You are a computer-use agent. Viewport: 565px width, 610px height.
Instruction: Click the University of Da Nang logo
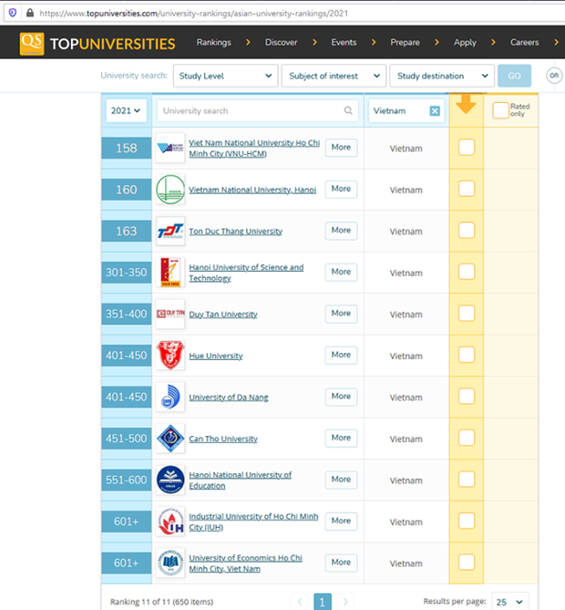tap(169, 397)
